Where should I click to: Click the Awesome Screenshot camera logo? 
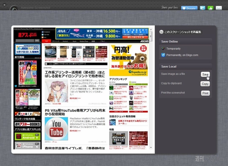coord(14,8)
